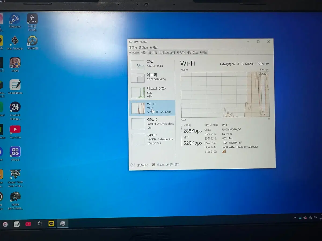Switch to the 앱 기록 tab

tap(153, 53)
